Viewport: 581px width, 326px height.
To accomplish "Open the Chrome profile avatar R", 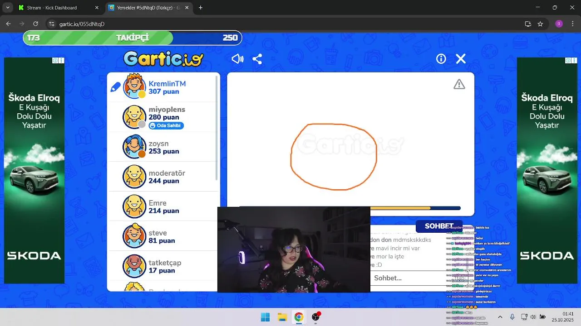I will tap(559, 24).
